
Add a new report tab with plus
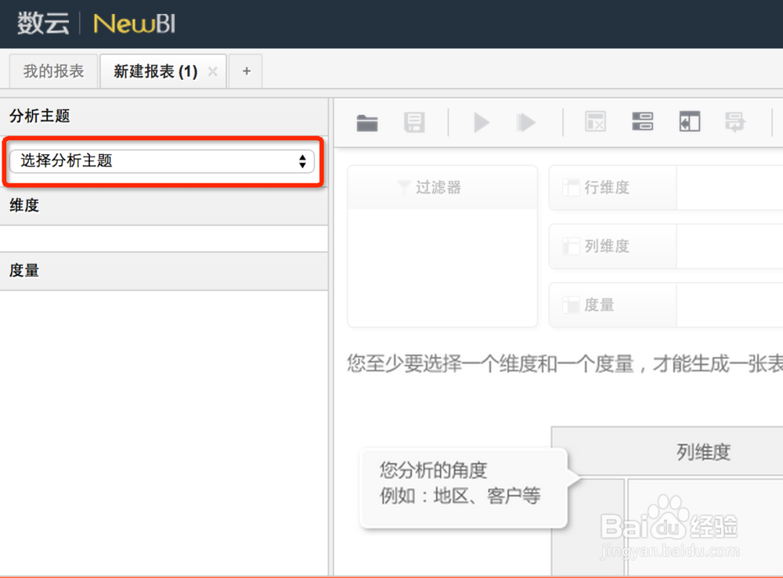[x=246, y=71]
